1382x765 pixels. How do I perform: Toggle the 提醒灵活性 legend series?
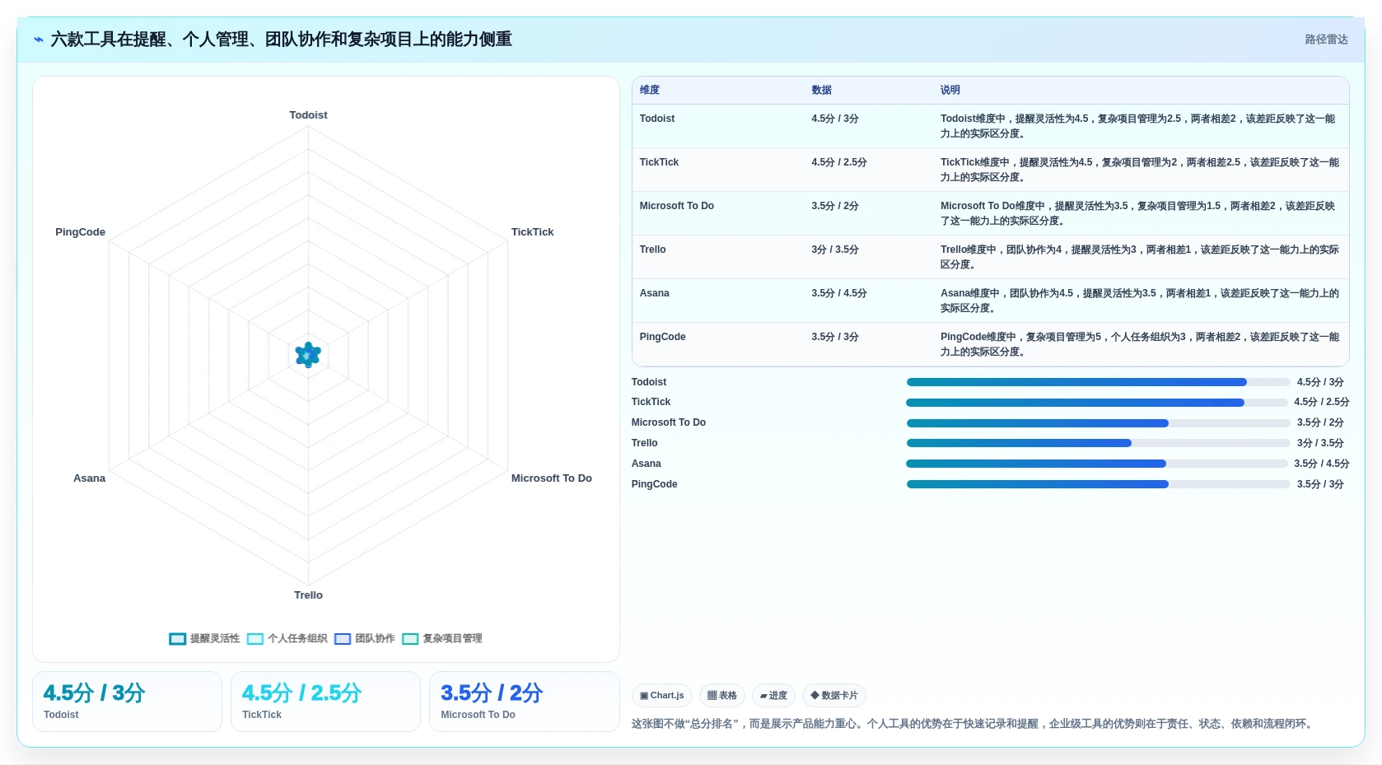click(x=204, y=638)
